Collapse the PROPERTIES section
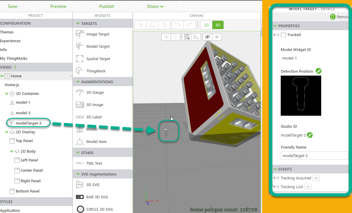Image resolution: width=352 pixels, height=213 pixels. (275, 26)
